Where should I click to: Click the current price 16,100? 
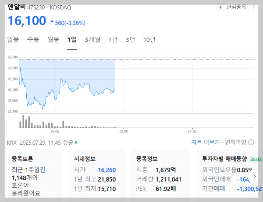[x=27, y=21]
